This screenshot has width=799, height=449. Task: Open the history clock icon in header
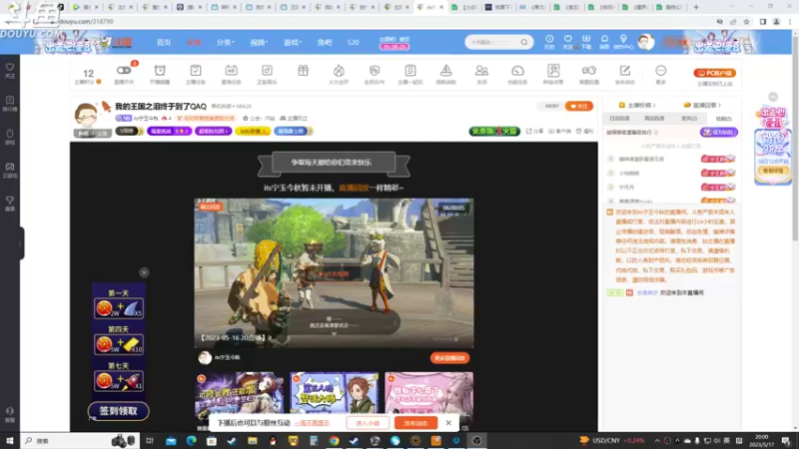click(549, 42)
